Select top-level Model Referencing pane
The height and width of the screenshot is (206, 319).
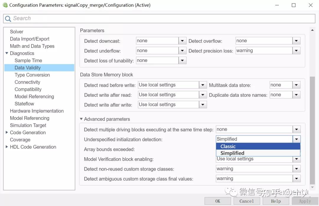pos(30,118)
